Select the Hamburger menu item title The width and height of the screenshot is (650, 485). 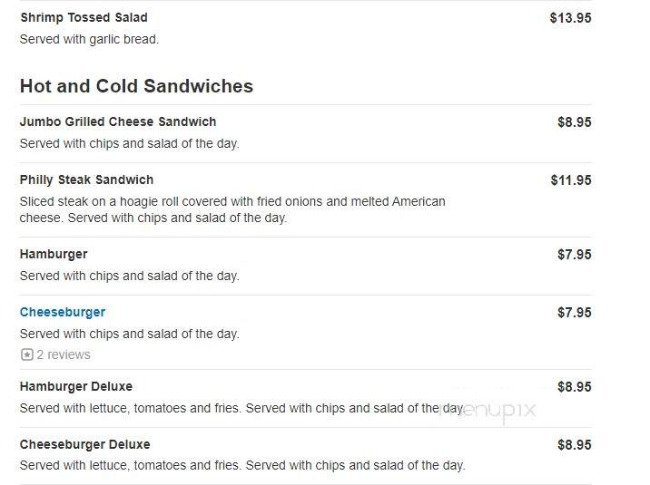[x=54, y=254]
